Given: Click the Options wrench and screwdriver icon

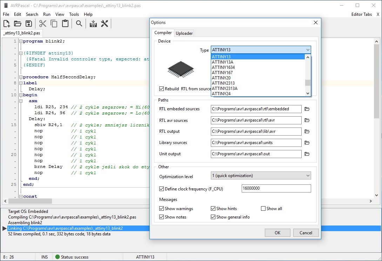Looking at the screenshot, I should 105,24.
